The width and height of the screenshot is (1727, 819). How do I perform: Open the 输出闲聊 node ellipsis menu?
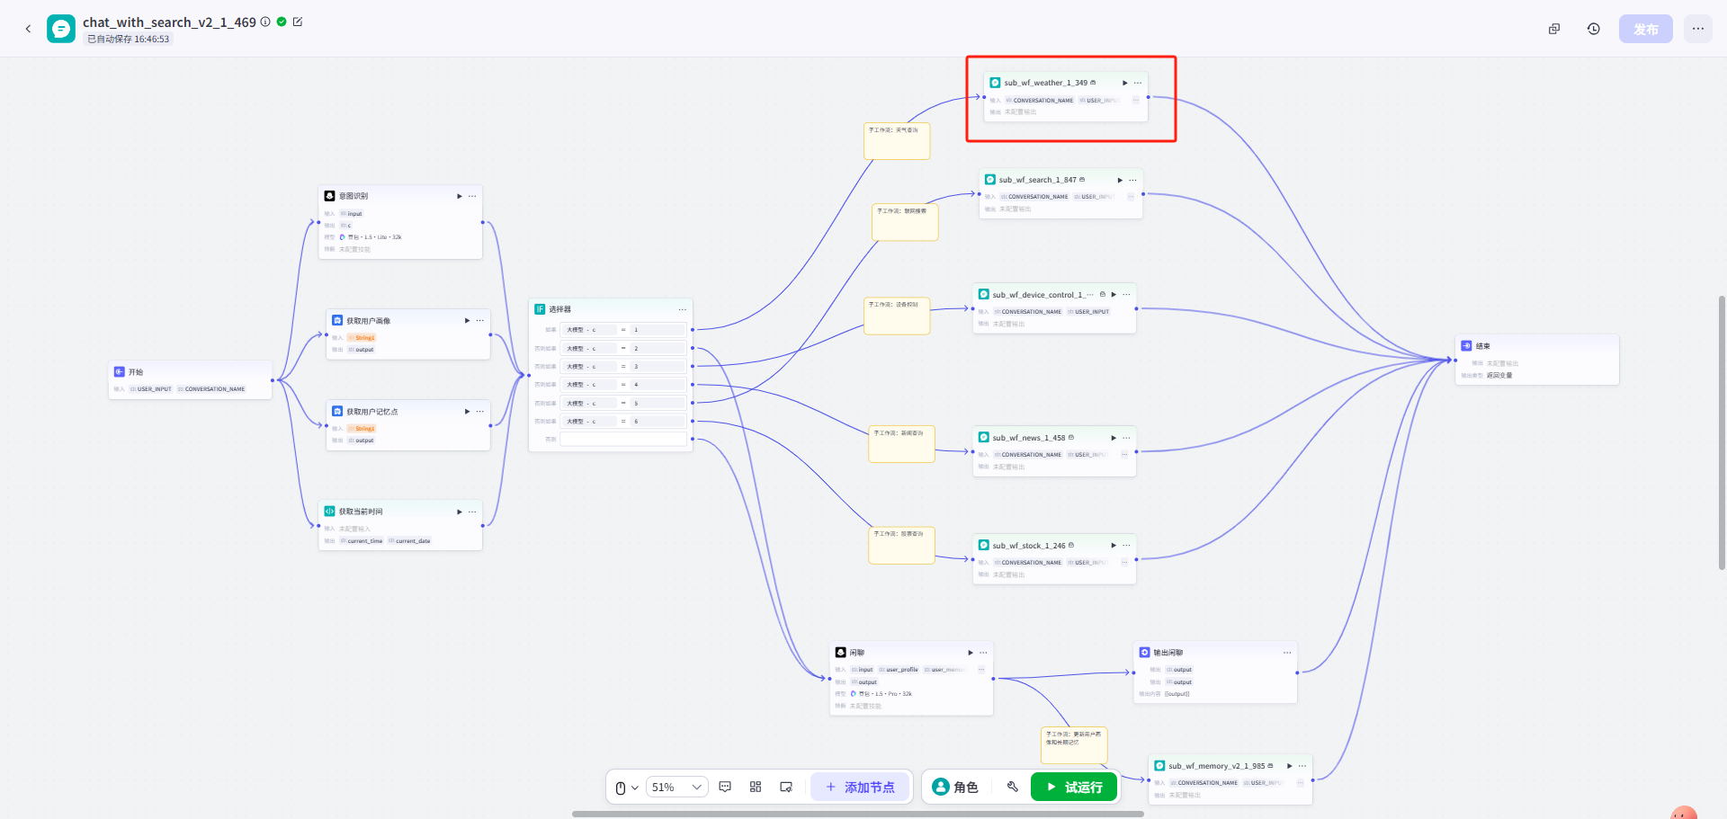click(1287, 653)
